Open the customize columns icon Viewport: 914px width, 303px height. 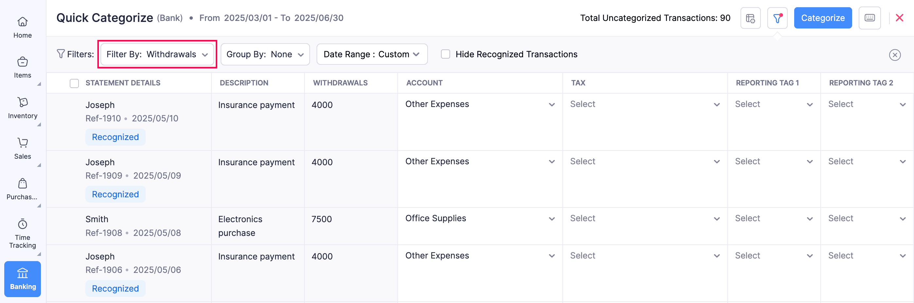(x=750, y=18)
